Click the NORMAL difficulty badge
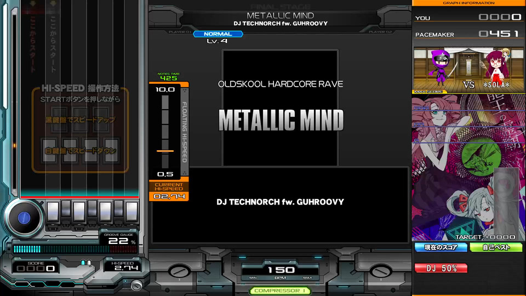The image size is (526, 296). tap(218, 34)
